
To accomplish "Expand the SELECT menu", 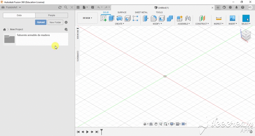I will pyautogui.click(x=246, y=24).
